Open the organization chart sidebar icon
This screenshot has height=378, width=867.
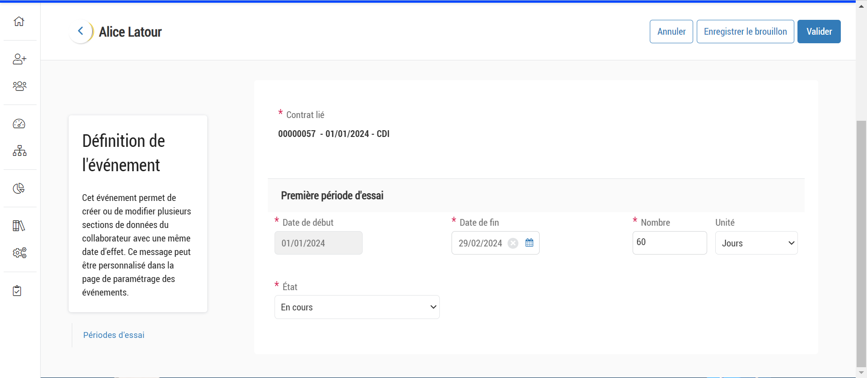pyautogui.click(x=19, y=151)
